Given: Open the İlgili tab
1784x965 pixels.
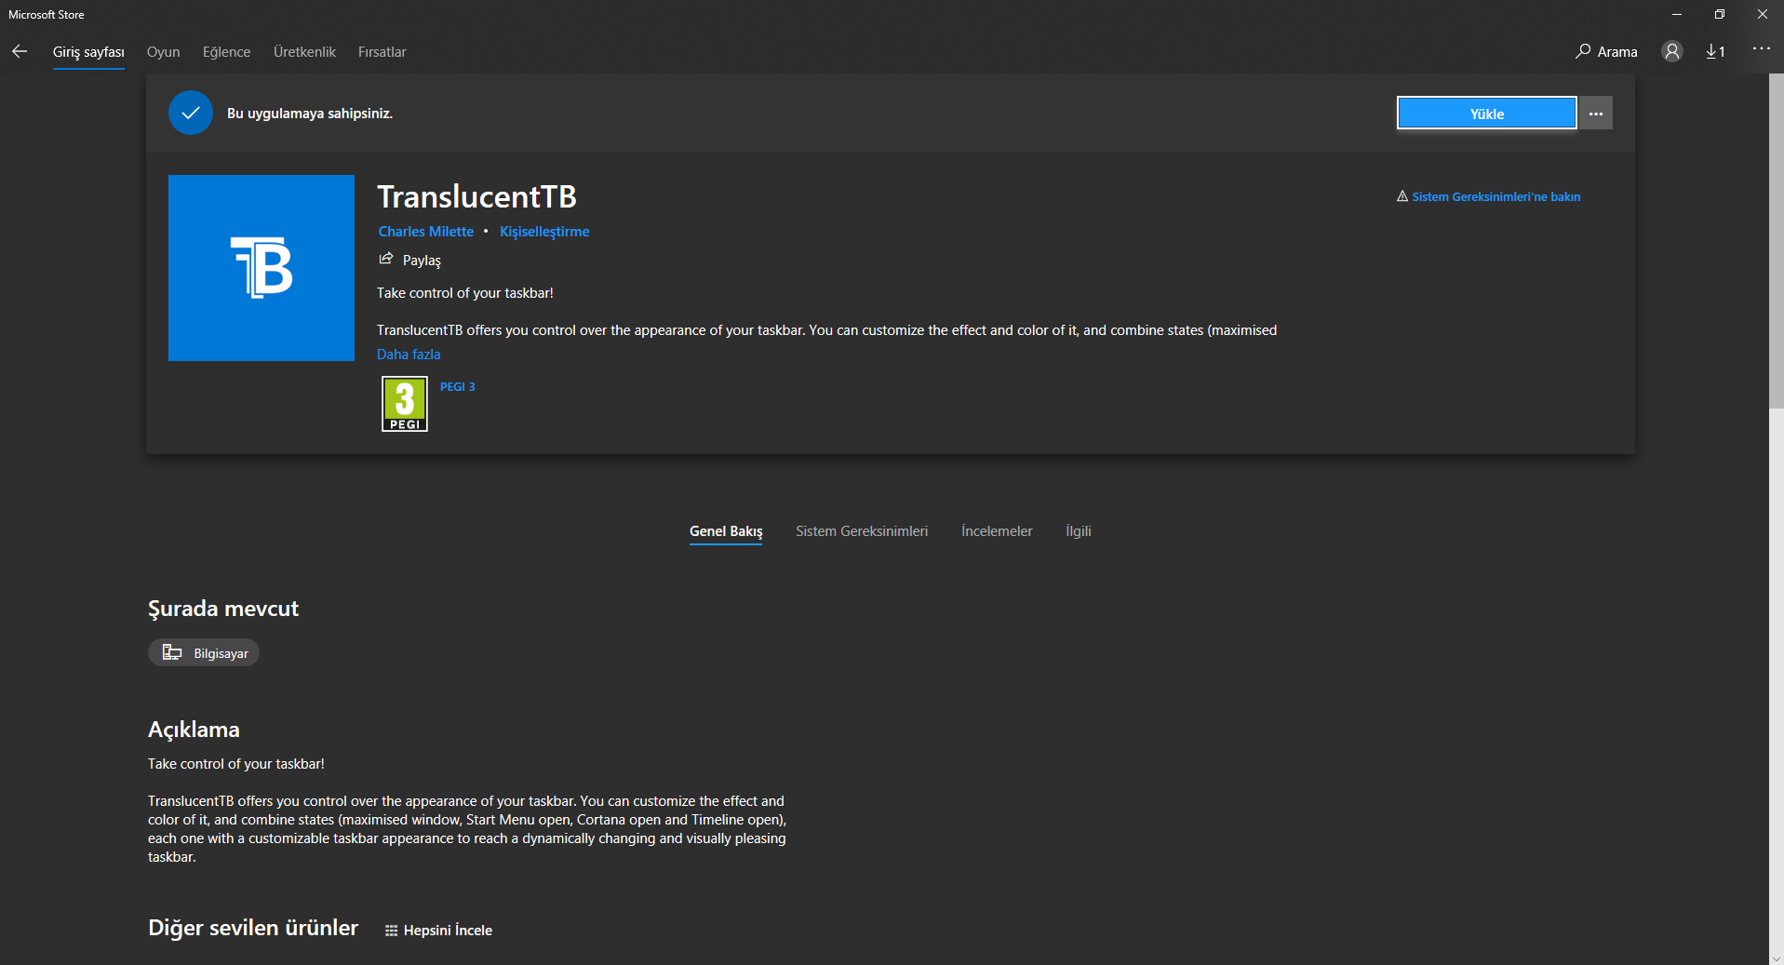Looking at the screenshot, I should click(1079, 531).
